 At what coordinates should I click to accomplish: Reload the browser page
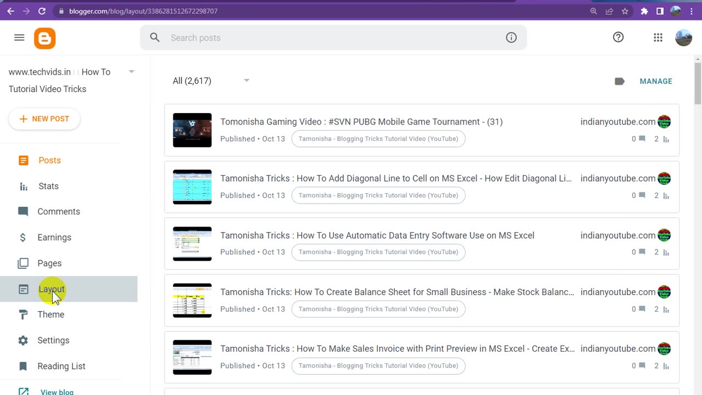click(42, 11)
